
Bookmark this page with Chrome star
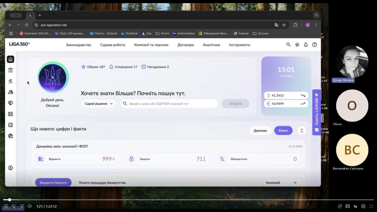(x=284, y=25)
